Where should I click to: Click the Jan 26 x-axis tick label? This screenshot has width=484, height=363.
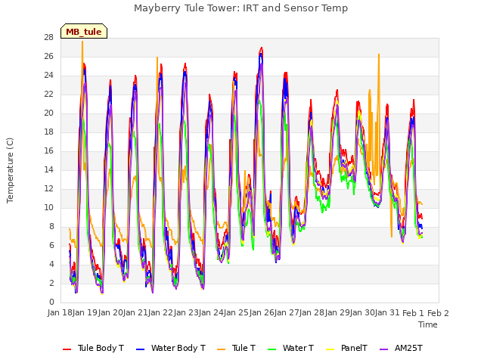coord(262,313)
